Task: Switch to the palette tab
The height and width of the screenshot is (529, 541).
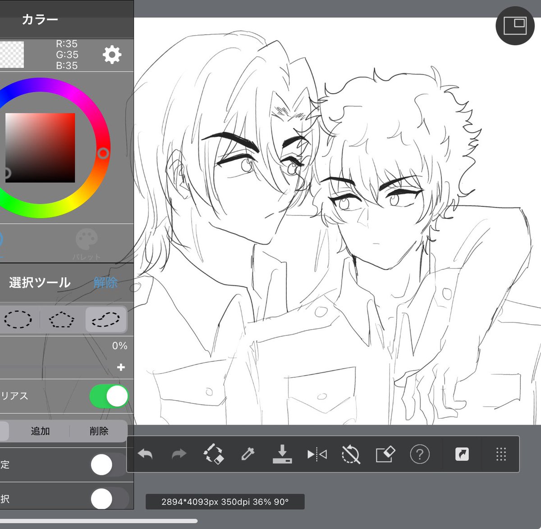Action: click(87, 244)
